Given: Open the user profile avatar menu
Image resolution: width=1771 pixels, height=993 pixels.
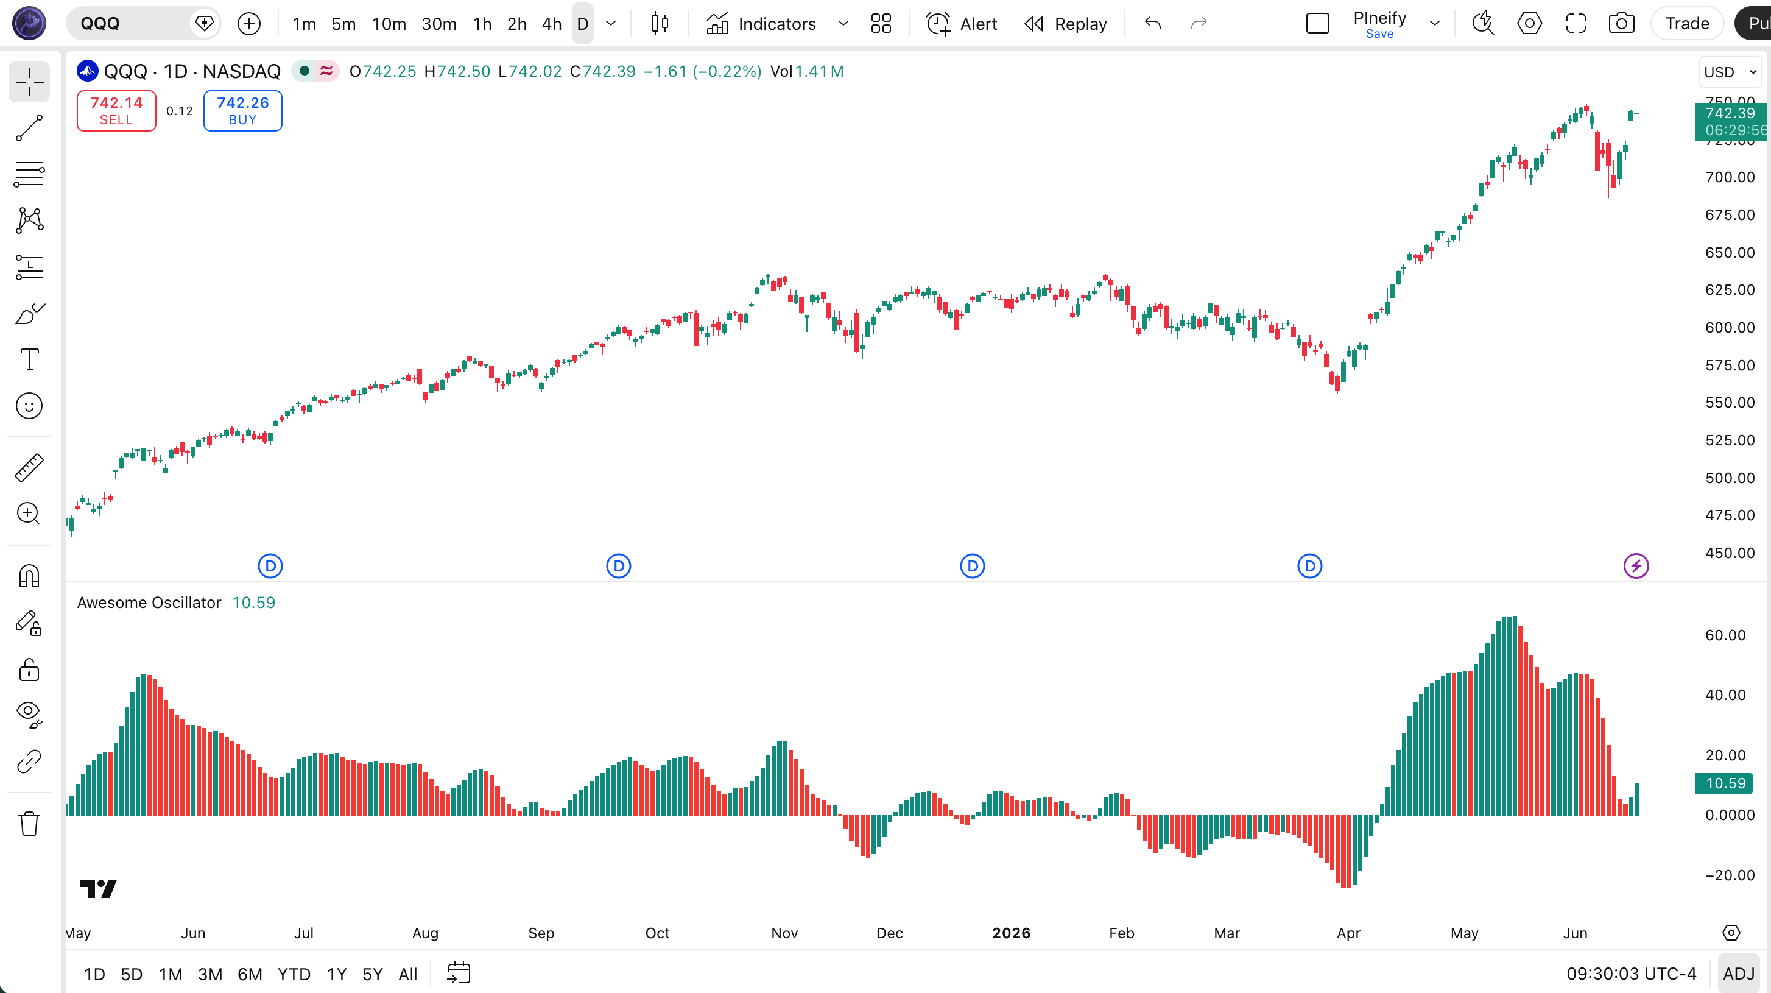Looking at the screenshot, I should point(29,23).
